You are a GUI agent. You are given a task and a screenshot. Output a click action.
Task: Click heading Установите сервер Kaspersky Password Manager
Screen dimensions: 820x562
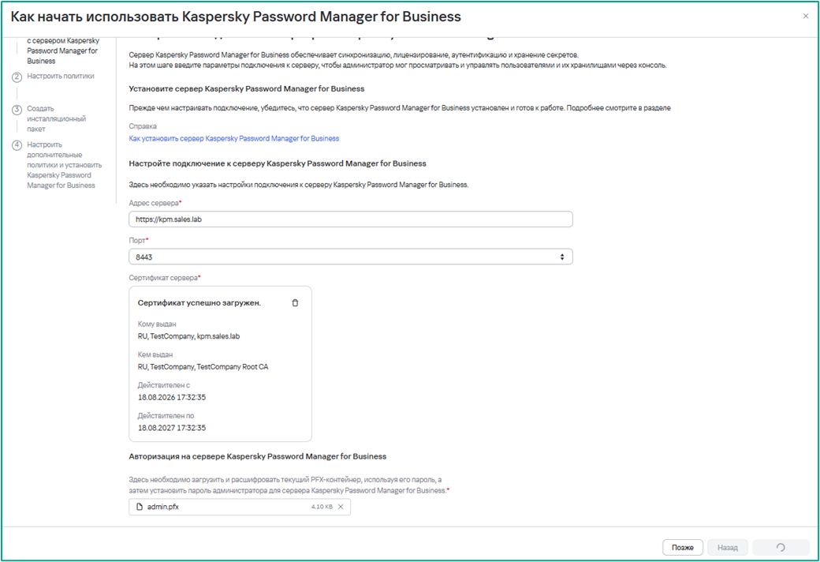[x=247, y=88]
